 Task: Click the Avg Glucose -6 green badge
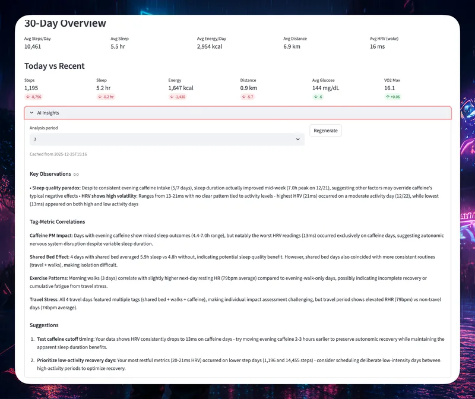[x=318, y=97]
